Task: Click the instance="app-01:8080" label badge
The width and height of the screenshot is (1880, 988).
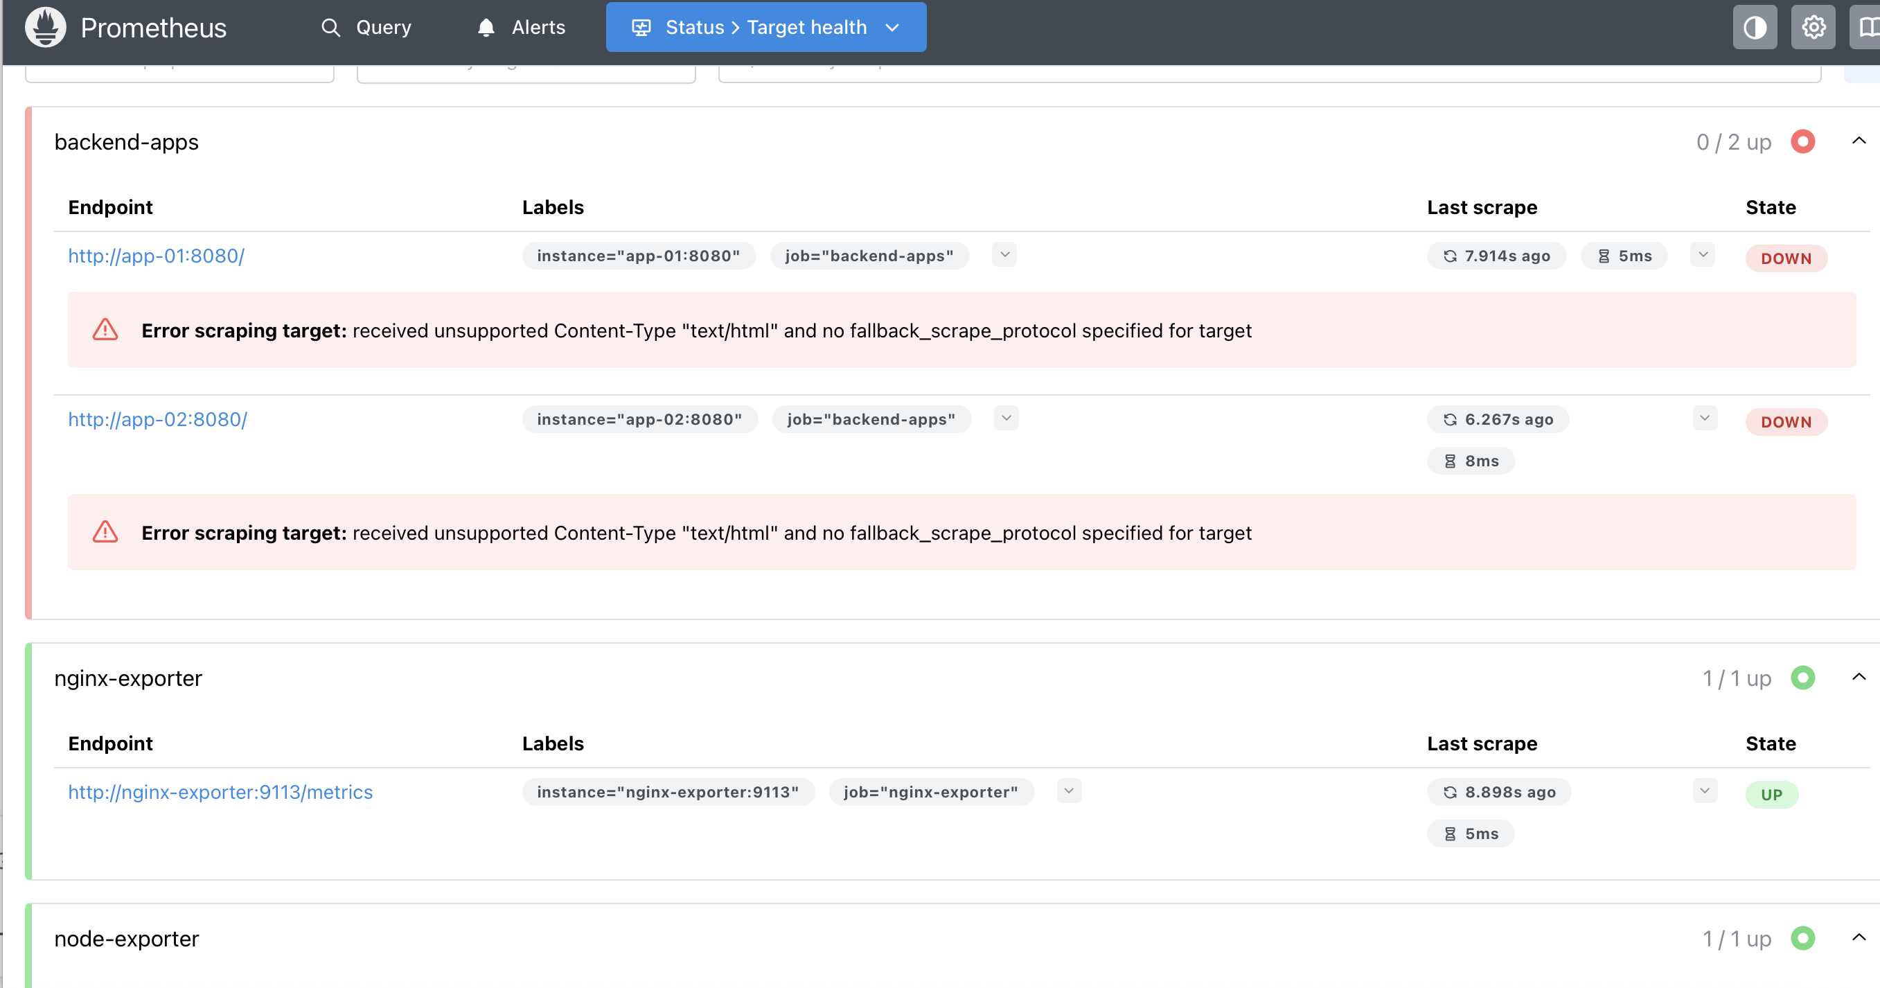Action: click(x=638, y=256)
